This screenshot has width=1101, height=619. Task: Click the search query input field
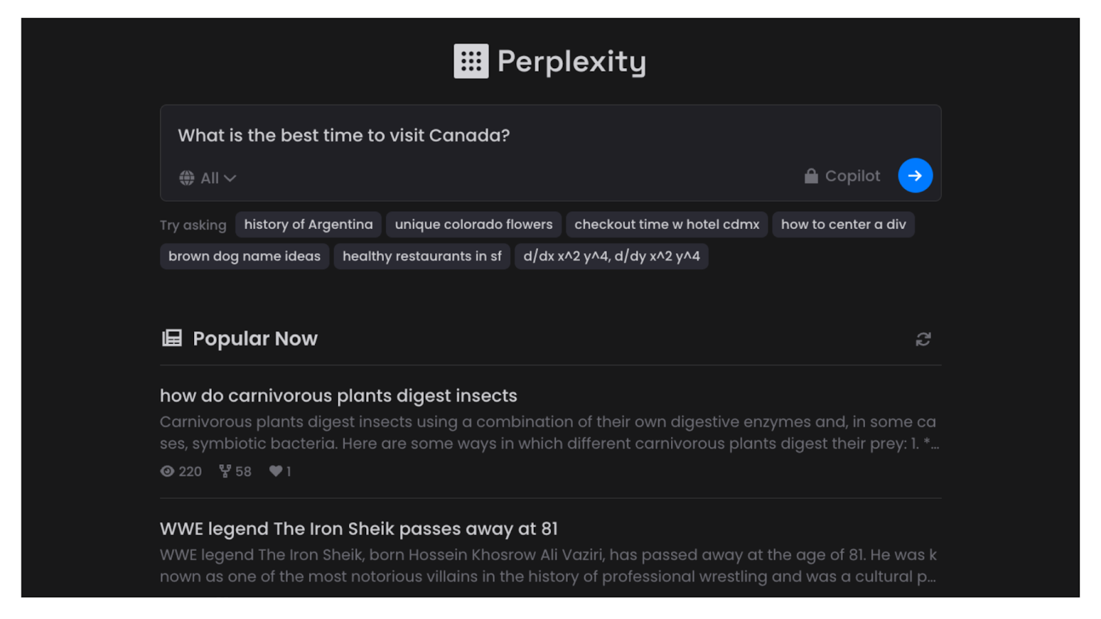pyautogui.click(x=482, y=135)
